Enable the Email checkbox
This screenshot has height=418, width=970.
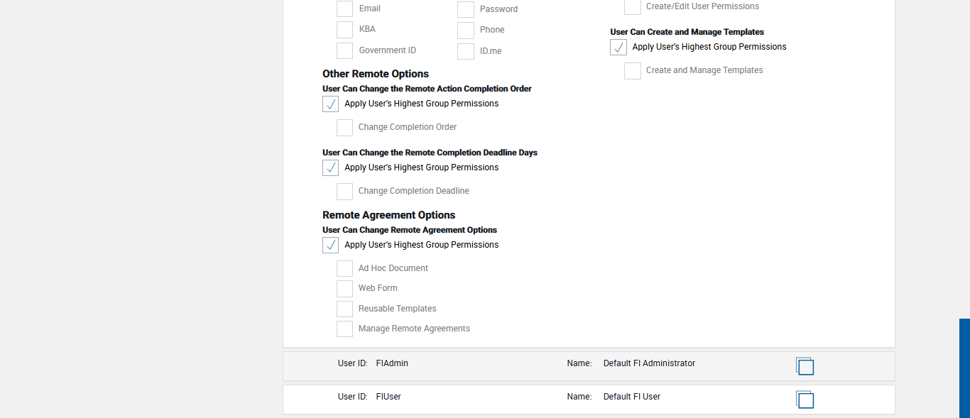[x=344, y=9]
